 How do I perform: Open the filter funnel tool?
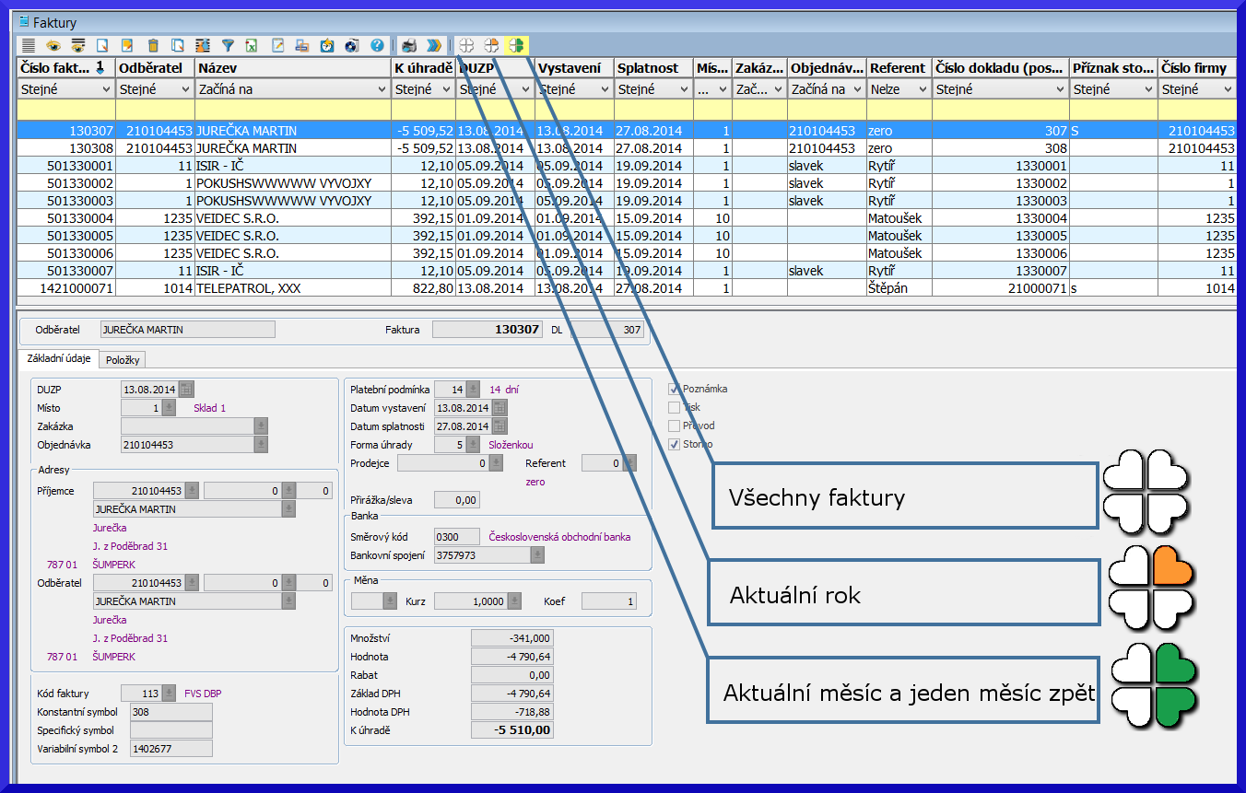pyautogui.click(x=228, y=45)
